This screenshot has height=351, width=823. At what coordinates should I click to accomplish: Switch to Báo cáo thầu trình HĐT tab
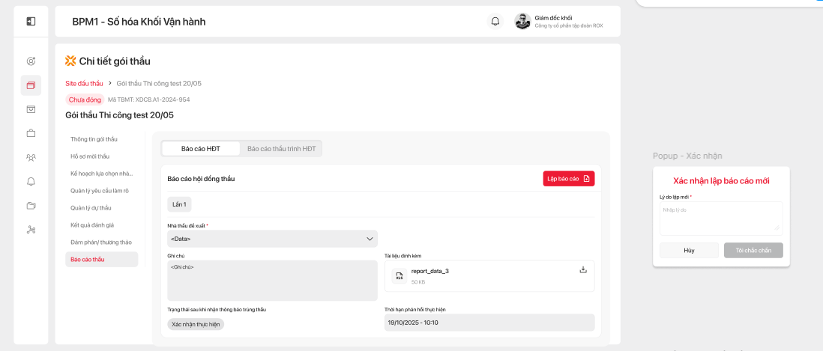283,149
